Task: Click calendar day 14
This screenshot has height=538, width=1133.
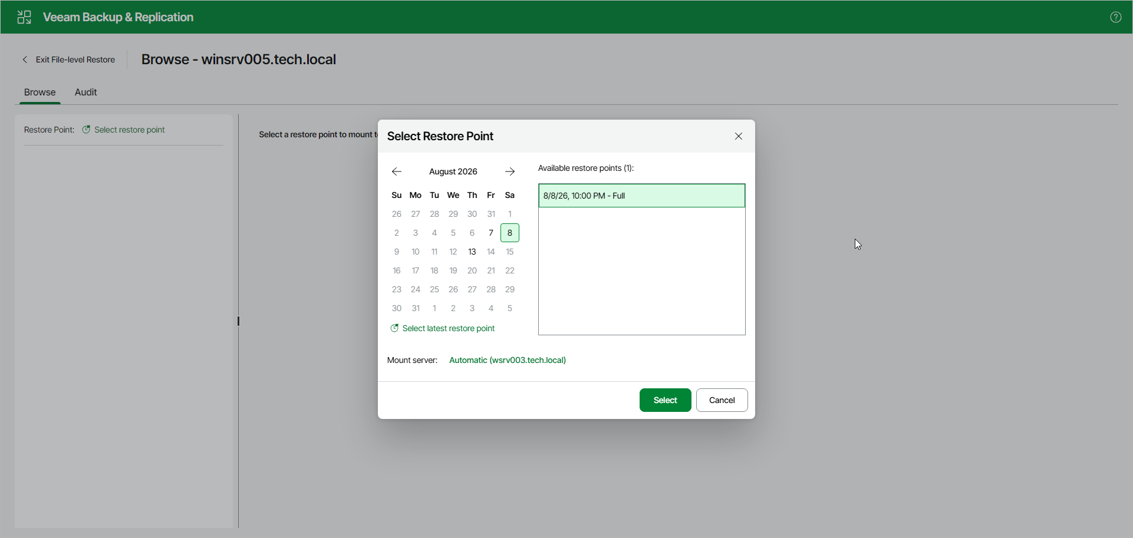Action: pos(491,252)
